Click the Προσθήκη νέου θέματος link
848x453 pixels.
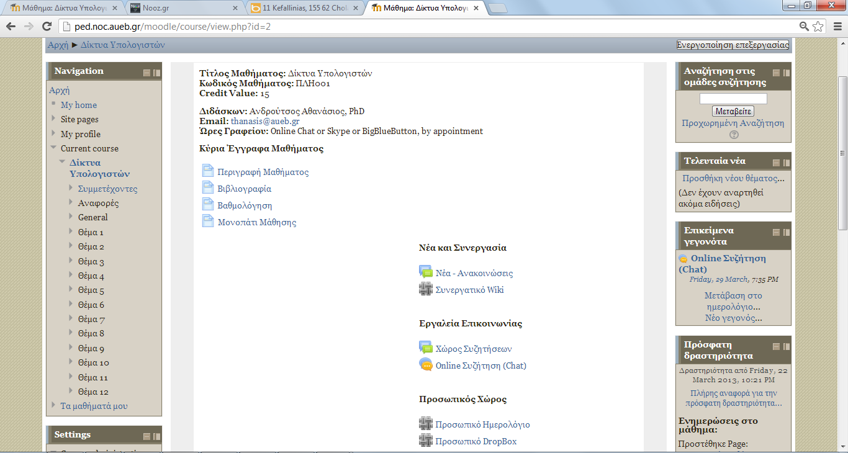(x=733, y=178)
